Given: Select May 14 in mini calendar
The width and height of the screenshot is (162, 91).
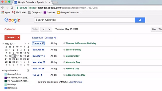Looking at the screenshot, I should tap(6, 56).
